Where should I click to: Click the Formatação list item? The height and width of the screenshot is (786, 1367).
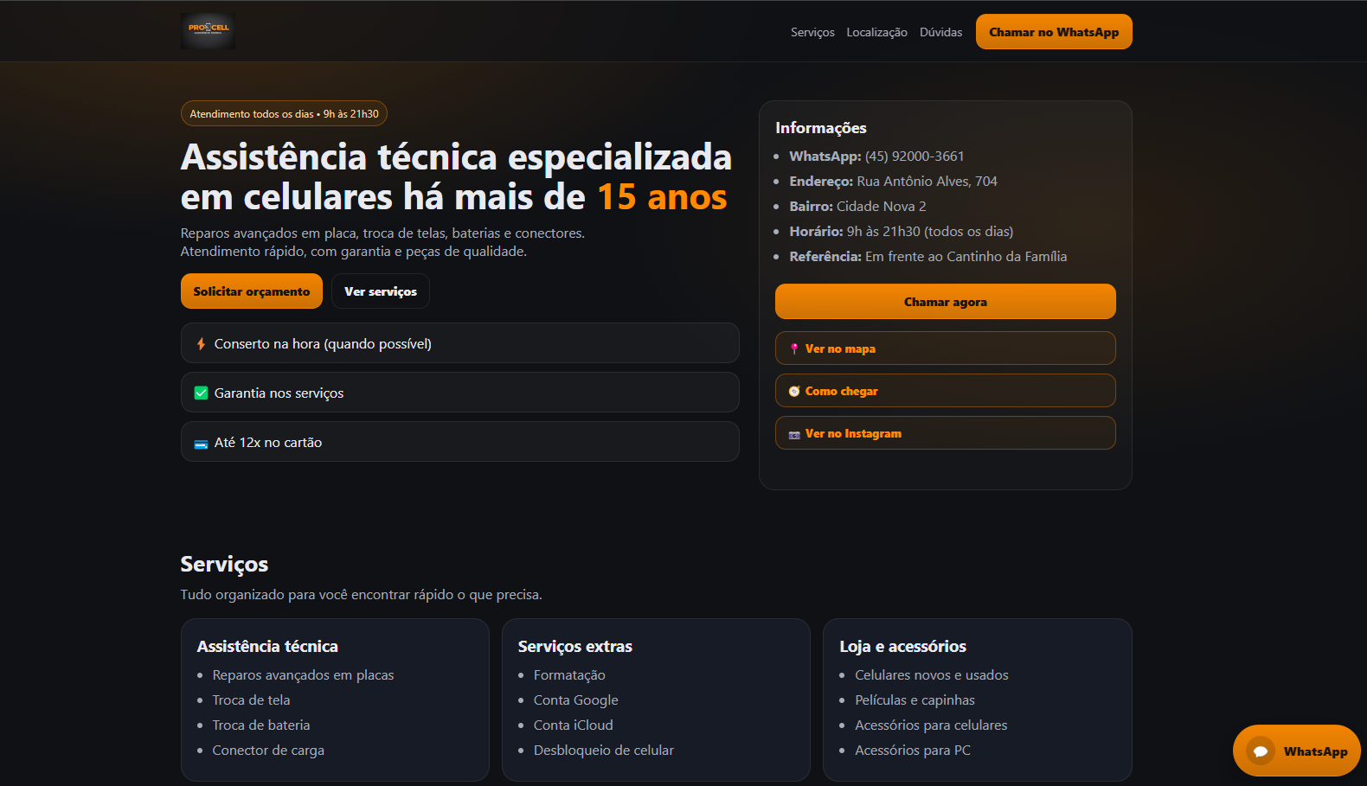point(569,675)
